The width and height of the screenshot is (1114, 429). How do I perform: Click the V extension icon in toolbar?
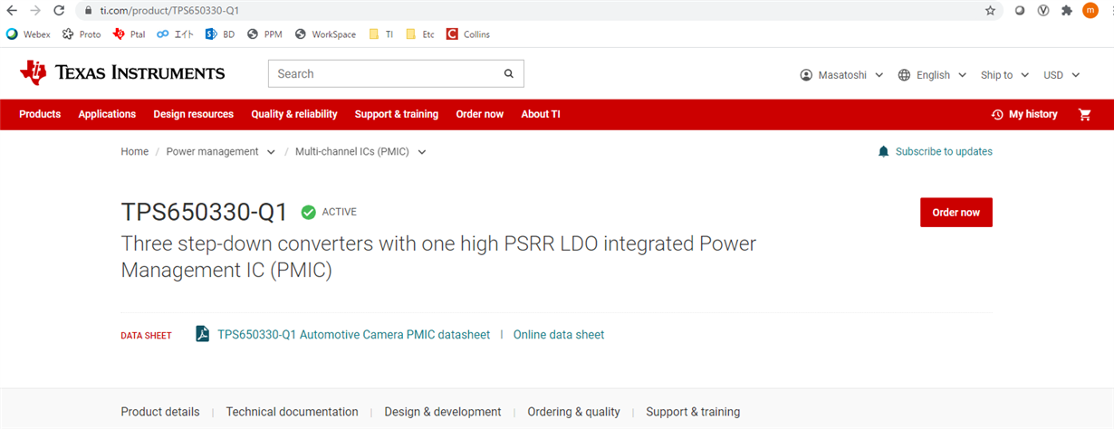(x=1043, y=11)
